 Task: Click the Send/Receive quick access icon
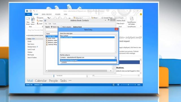[x=31, y=11]
